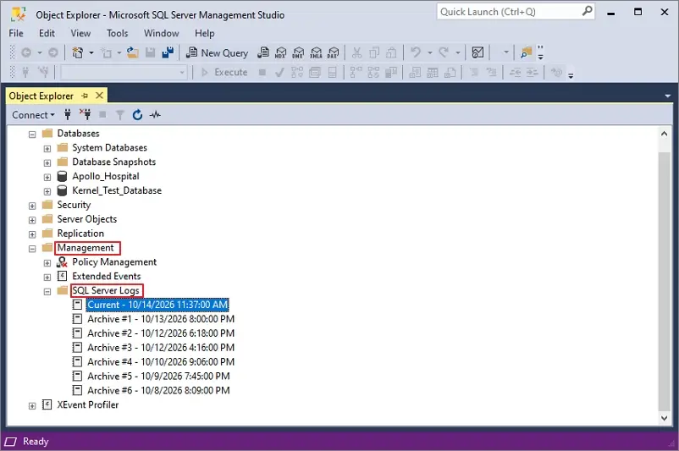Open the Tools menu

(x=118, y=33)
